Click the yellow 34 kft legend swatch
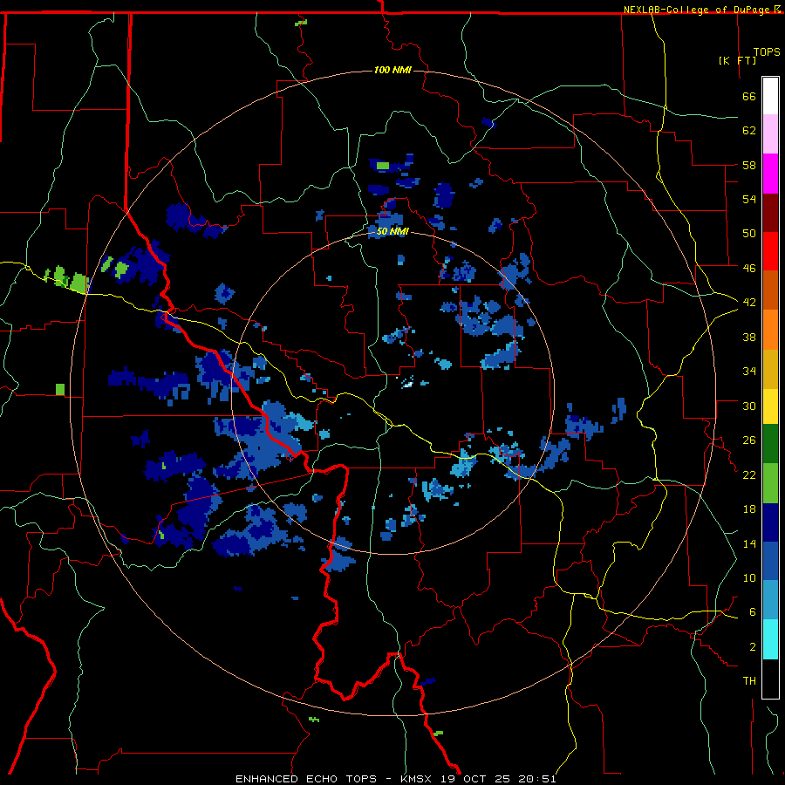The image size is (785, 785). pos(770,406)
